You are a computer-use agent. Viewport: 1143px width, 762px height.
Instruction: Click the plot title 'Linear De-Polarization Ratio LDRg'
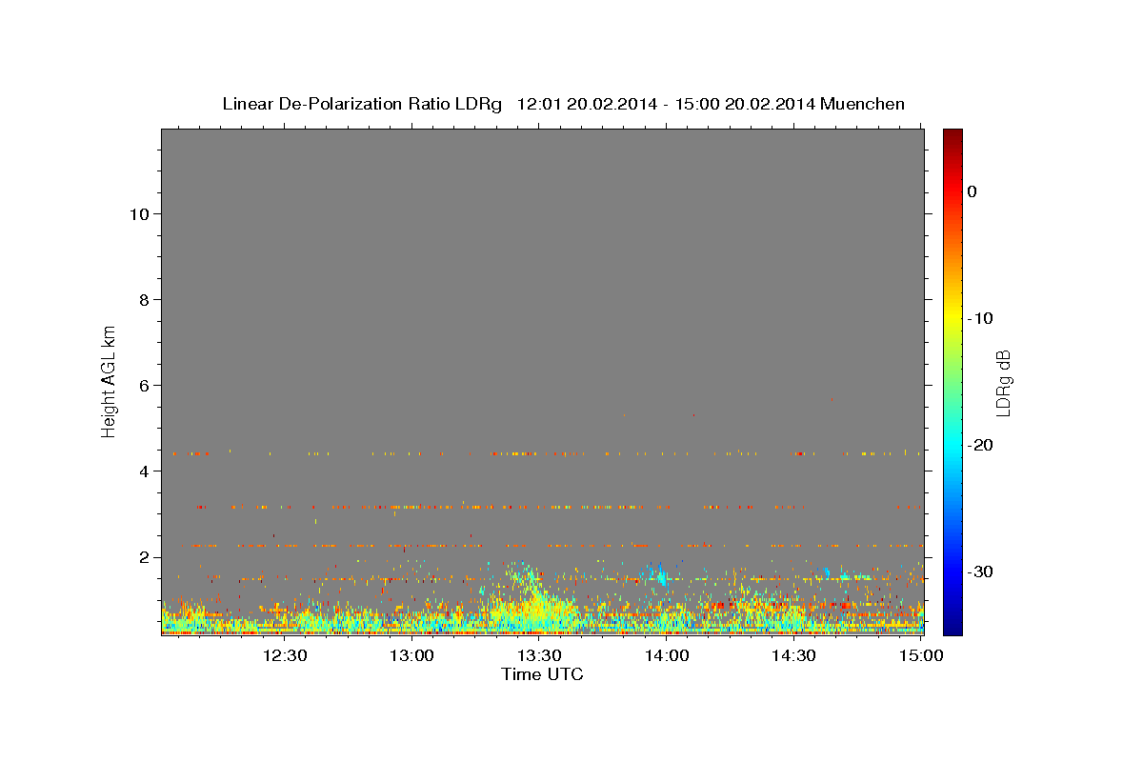click(x=362, y=104)
